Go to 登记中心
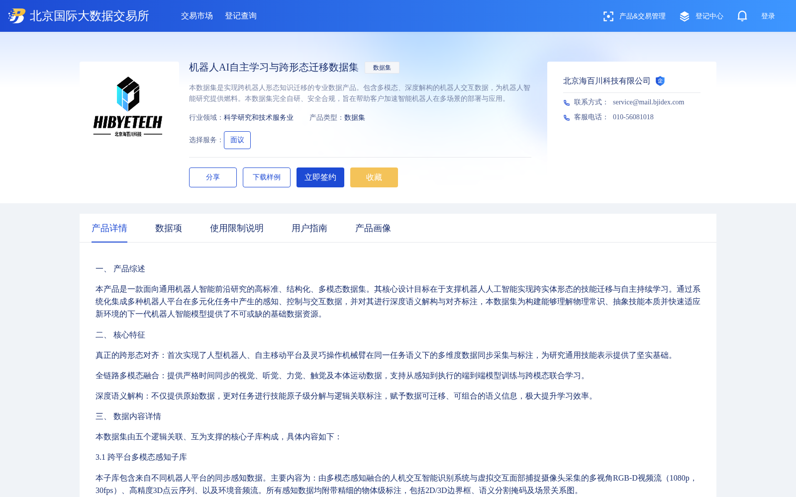Image resolution: width=796 pixels, height=497 pixels. (709, 16)
